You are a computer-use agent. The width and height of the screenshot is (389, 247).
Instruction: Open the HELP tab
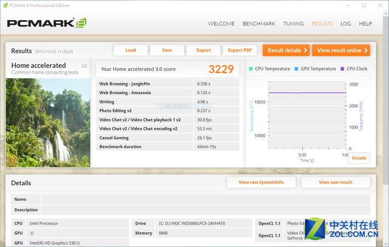click(365, 24)
